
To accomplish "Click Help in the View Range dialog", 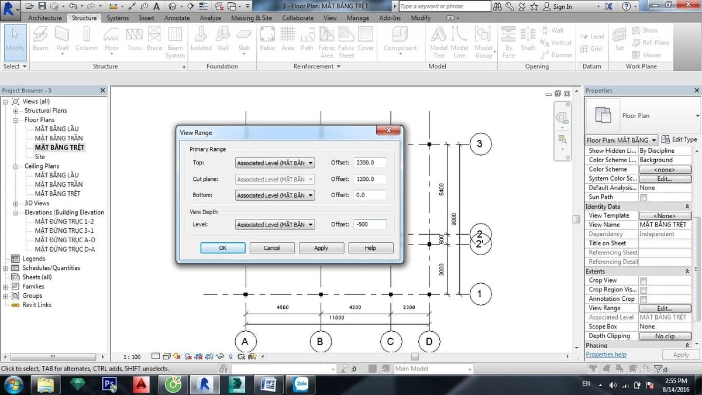I will [x=370, y=248].
